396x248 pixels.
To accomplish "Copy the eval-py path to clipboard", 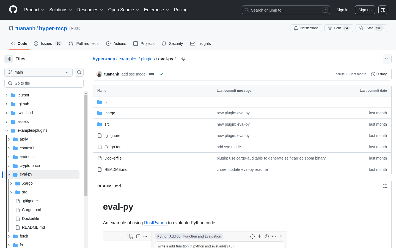I will [x=183, y=59].
